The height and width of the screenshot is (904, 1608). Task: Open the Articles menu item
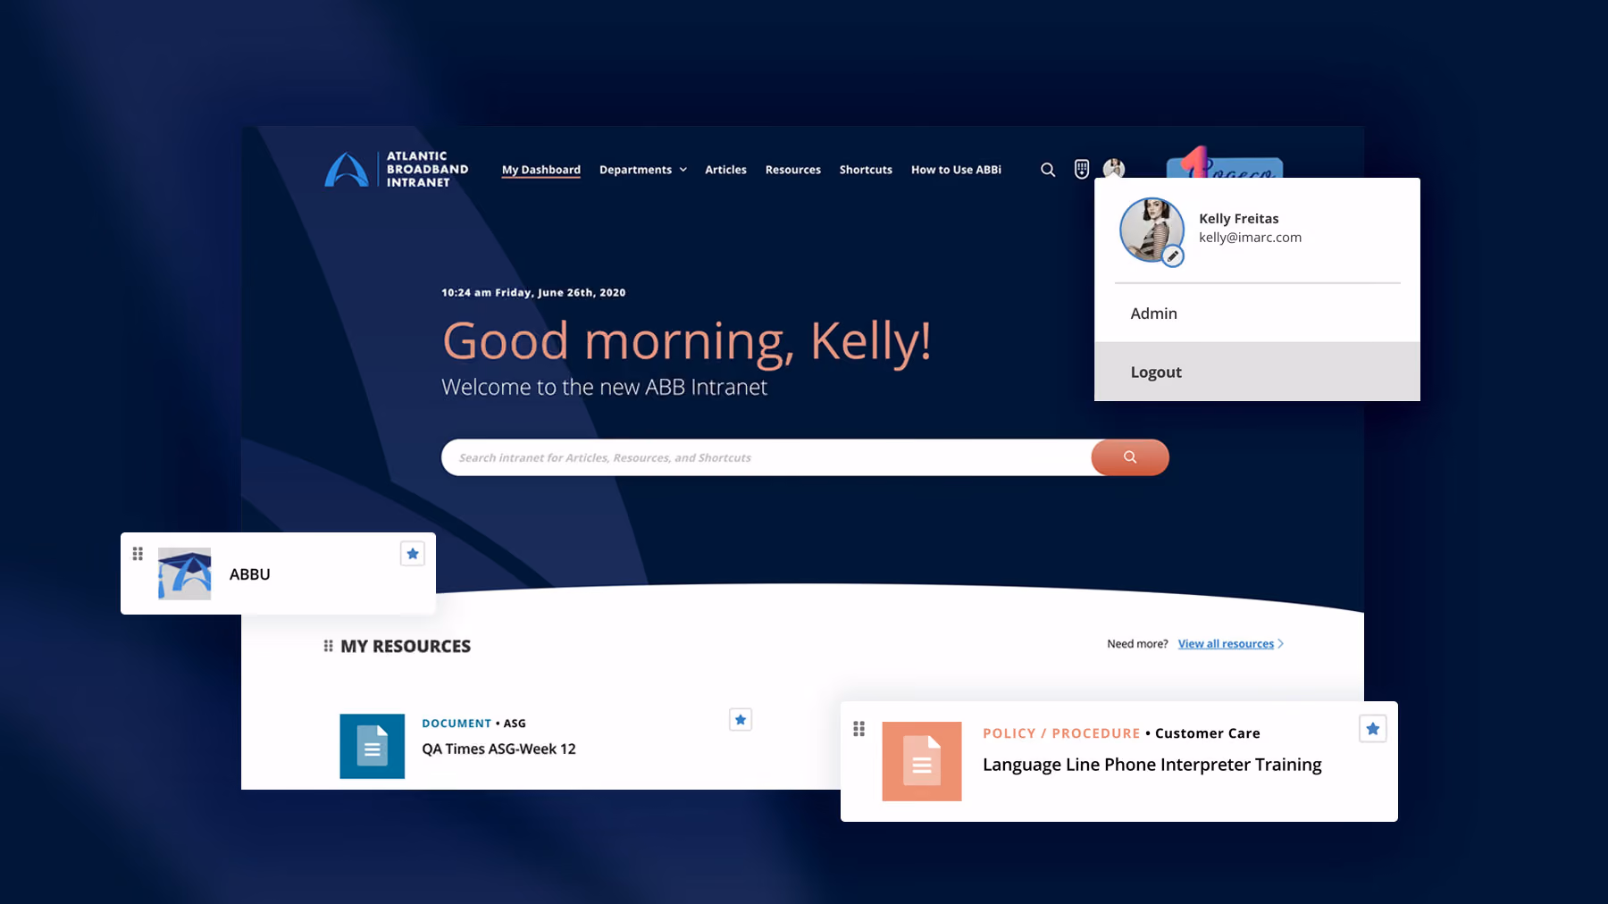coord(725,170)
